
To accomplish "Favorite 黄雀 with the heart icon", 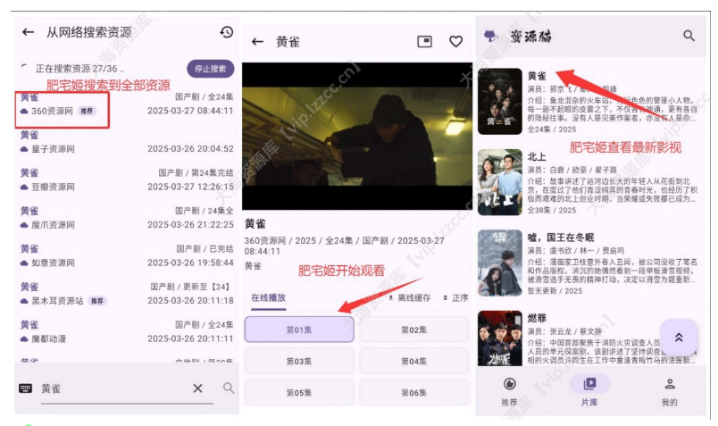I will tap(455, 42).
